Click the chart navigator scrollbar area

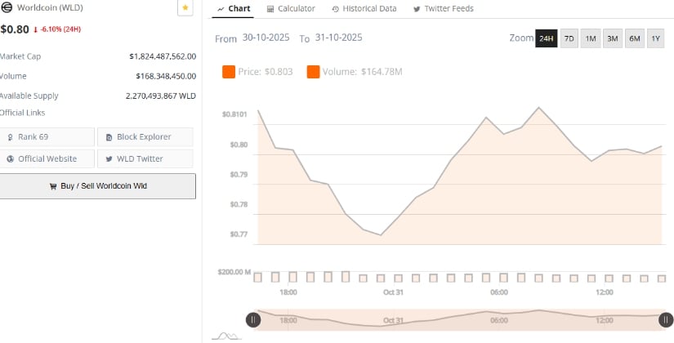[x=459, y=320]
